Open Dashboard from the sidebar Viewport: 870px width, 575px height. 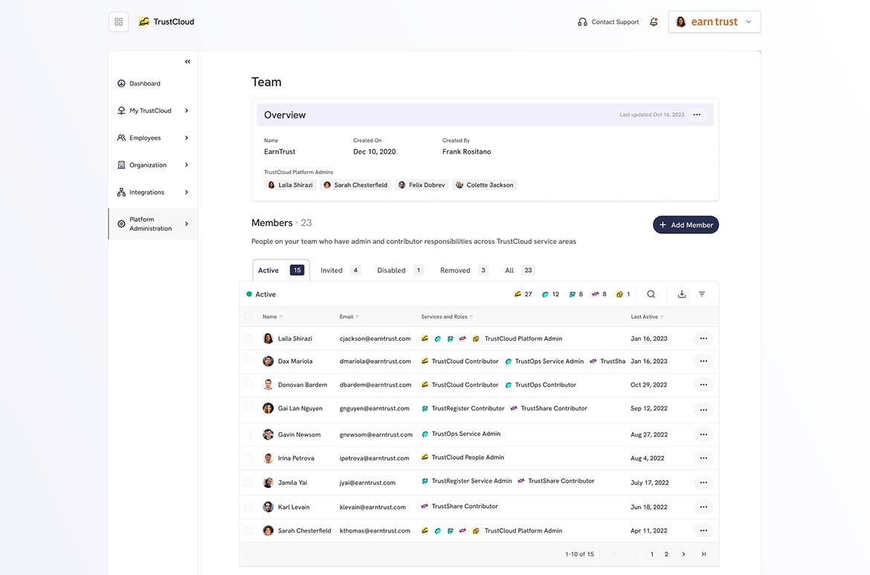(145, 83)
